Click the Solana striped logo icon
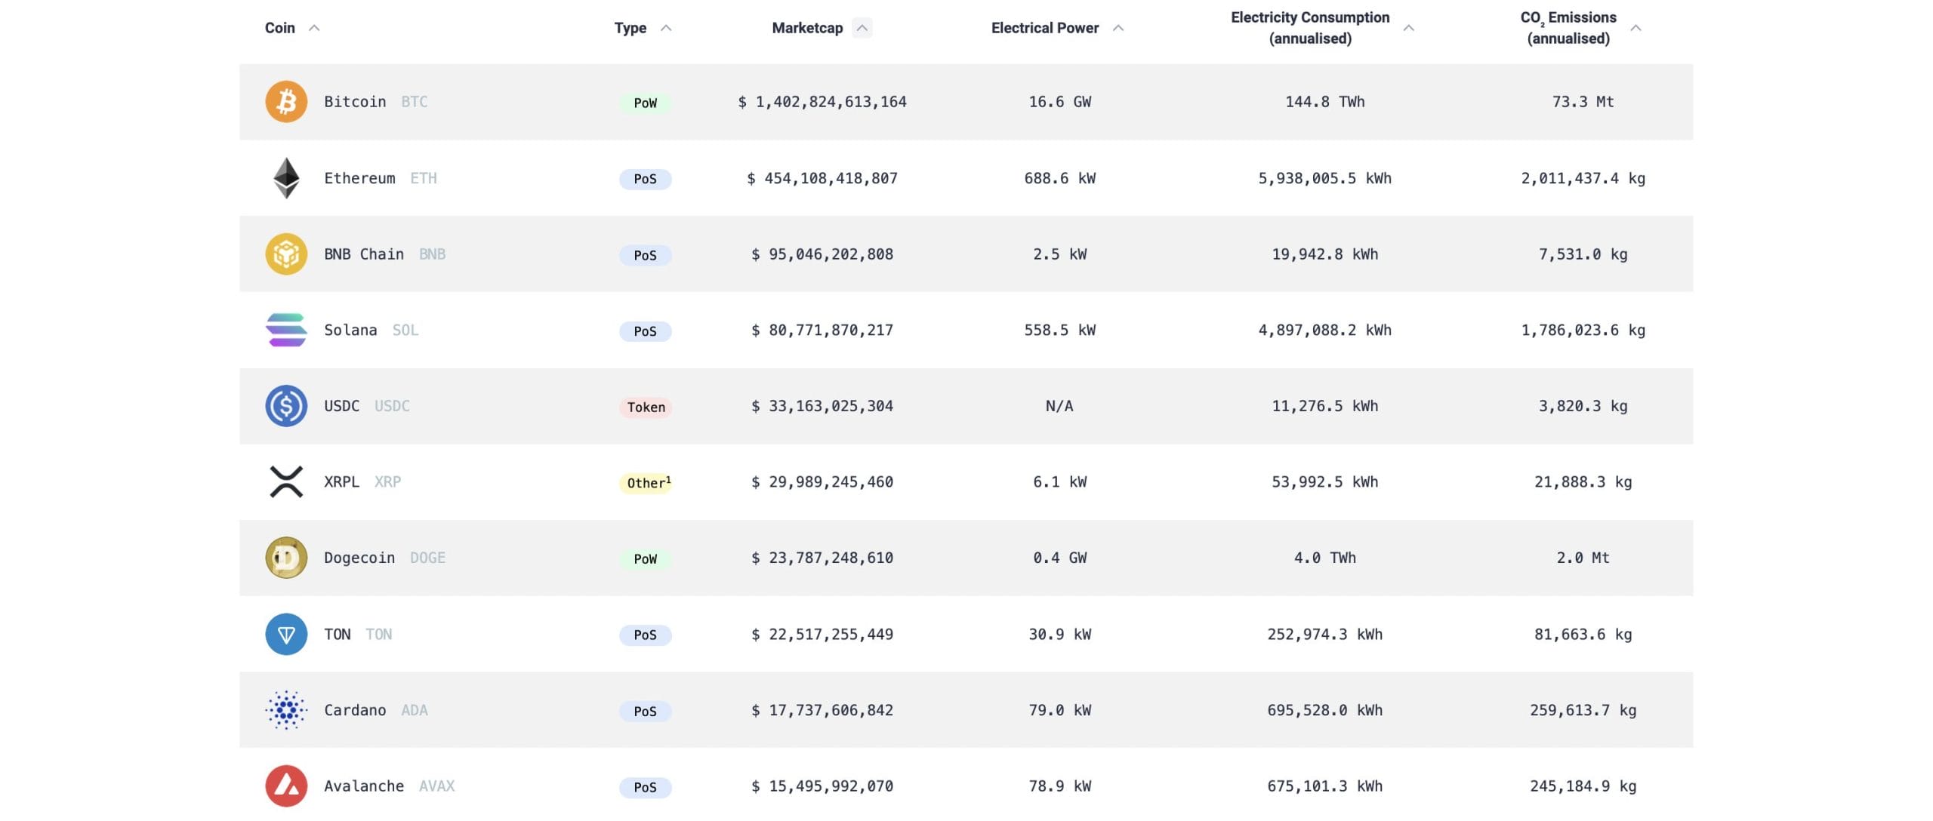Image resolution: width=1933 pixels, height=821 pixels. (286, 331)
